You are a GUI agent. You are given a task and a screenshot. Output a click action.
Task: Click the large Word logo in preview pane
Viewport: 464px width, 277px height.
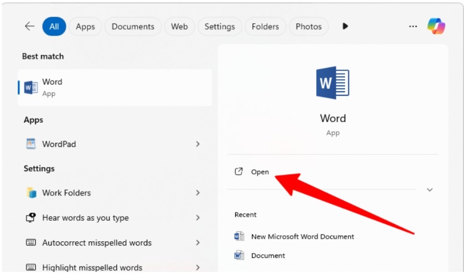(333, 83)
